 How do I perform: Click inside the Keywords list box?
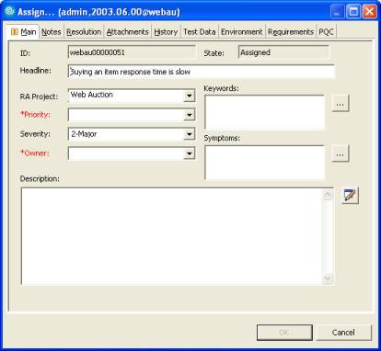(264, 112)
